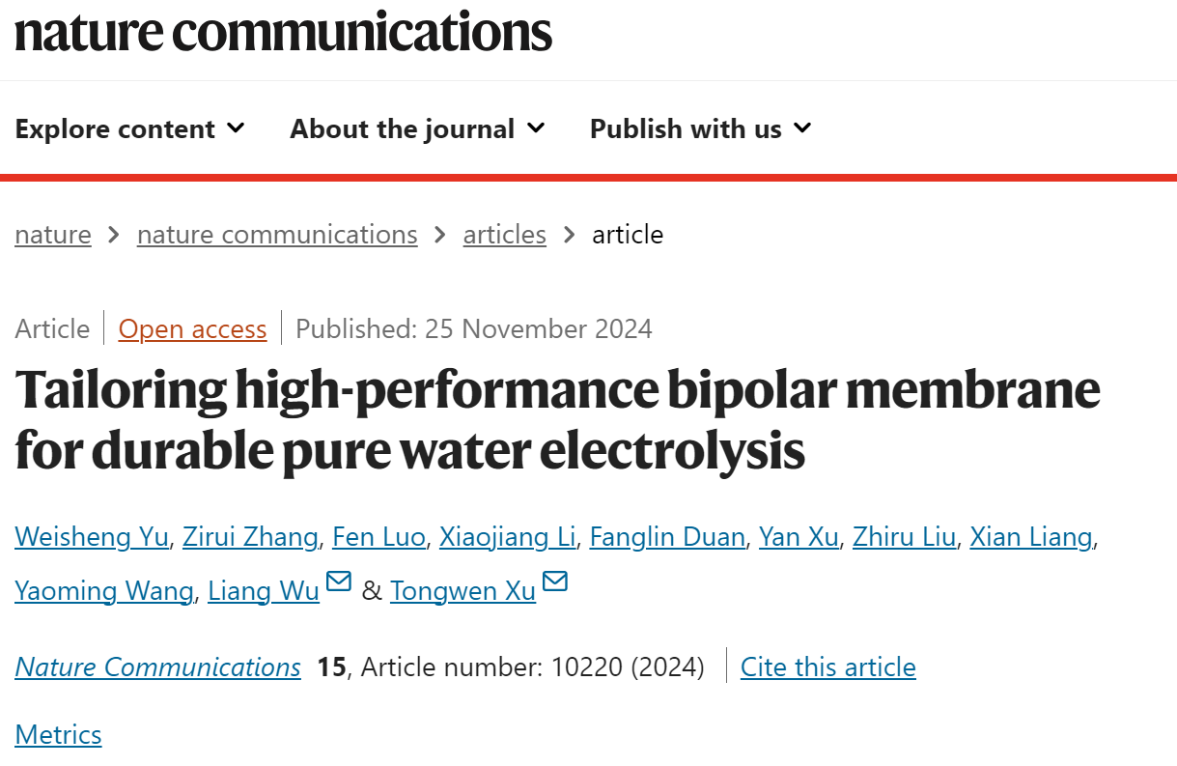Screen dimensions: 1177x766
Task: Open author Fanglin Duan's details
Action: 667,537
